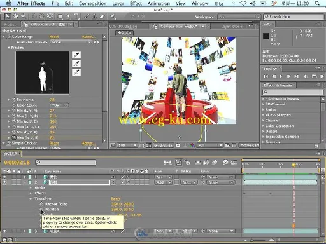Toggle the lock on Effect Controls panel
This screenshot has width=326, height=244.
(x=26, y=25)
